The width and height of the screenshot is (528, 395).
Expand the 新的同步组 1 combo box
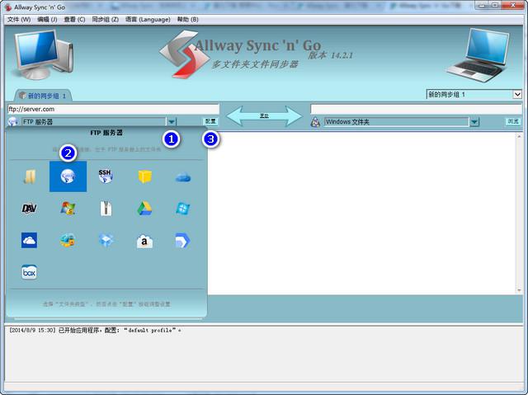tap(517, 95)
